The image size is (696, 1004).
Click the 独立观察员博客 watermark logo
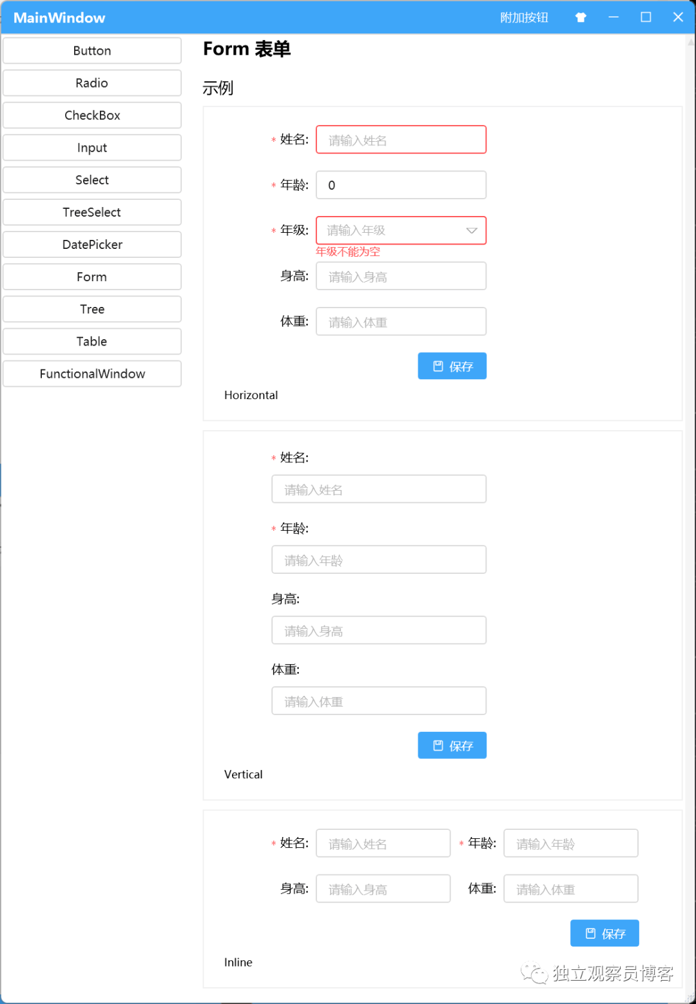pyautogui.click(x=596, y=972)
